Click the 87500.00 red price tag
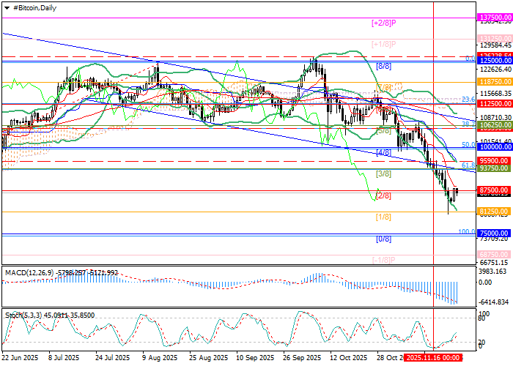Screen dimensions: 513x366 [494, 190]
